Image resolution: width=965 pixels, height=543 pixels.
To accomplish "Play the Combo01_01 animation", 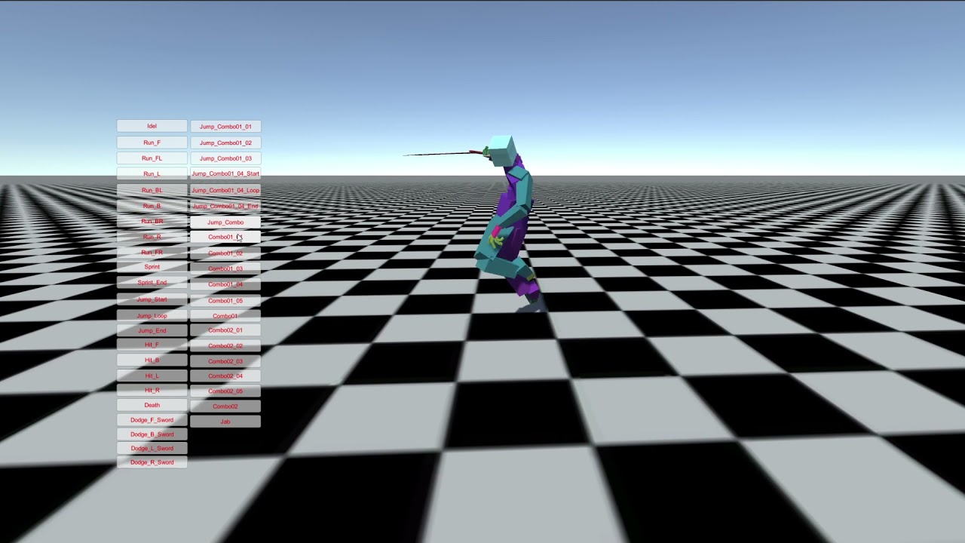I will coord(225,237).
